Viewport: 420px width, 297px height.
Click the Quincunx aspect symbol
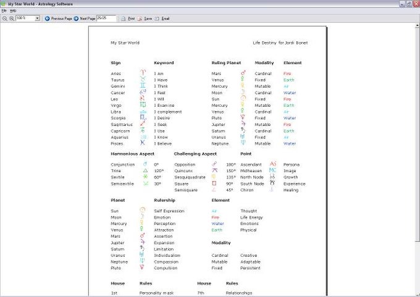point(214,170)
